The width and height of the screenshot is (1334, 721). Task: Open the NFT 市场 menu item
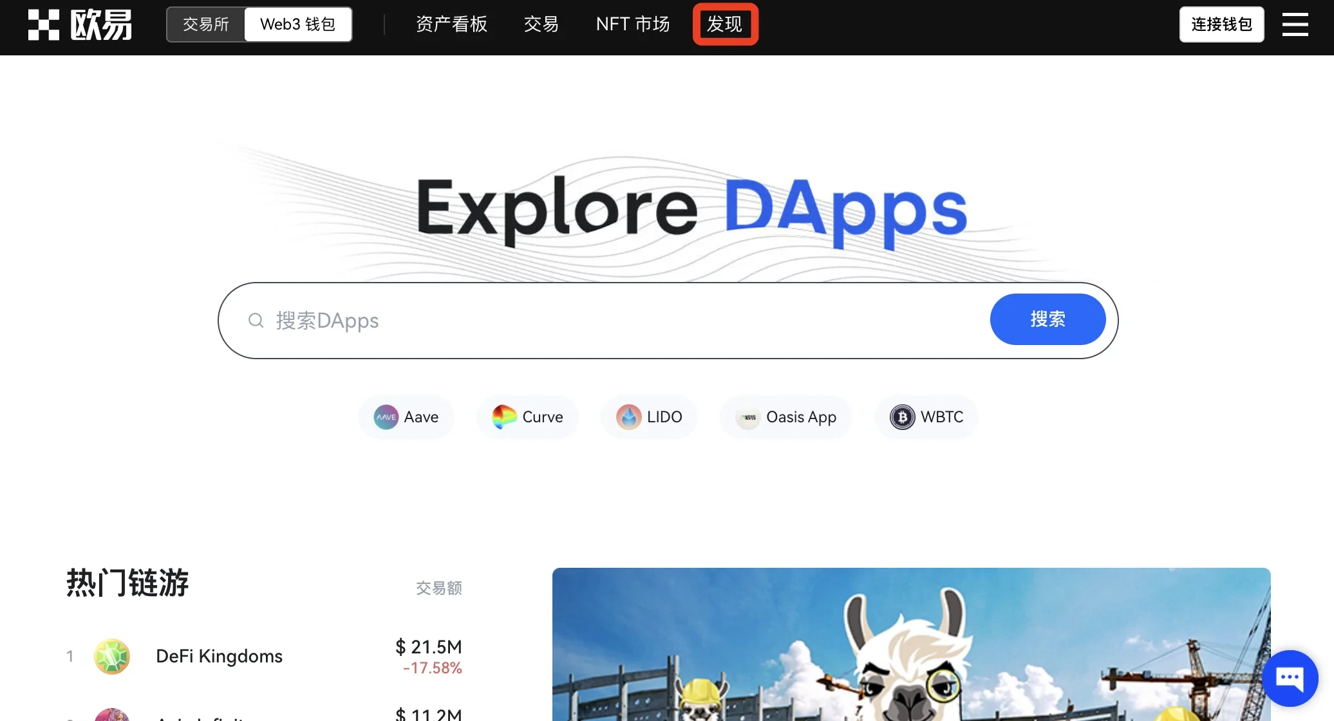click(633, 24)
